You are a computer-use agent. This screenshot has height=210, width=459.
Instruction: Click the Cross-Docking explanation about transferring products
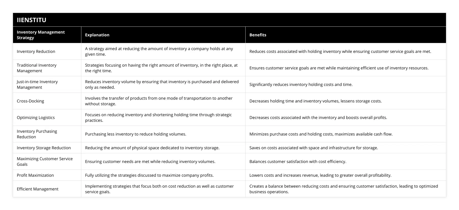pyautogui.click(x=159, y=101)
